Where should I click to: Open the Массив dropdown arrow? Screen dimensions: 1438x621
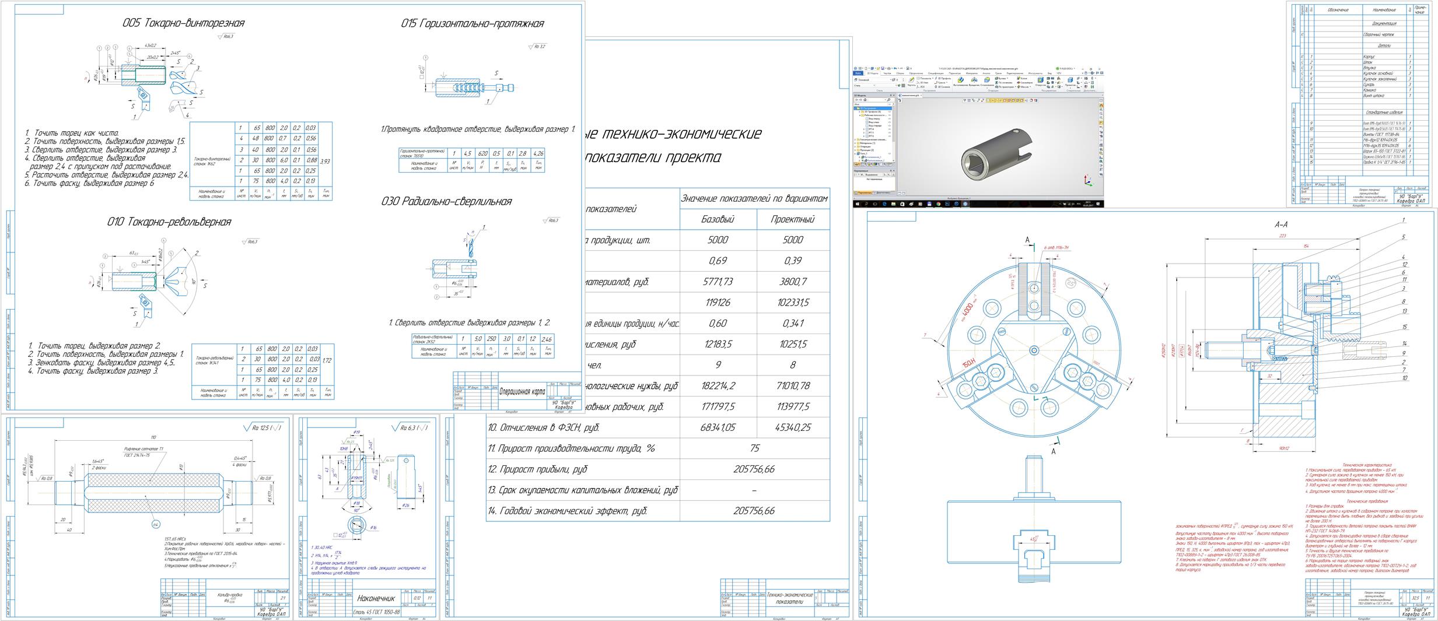1030,87
